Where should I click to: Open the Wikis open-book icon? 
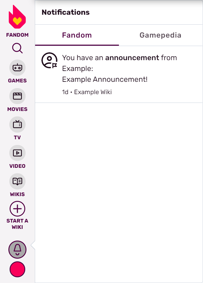(x=17, y=181)
